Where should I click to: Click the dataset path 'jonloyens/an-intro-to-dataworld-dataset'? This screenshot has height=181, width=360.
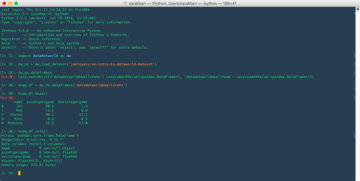point(112,64)
